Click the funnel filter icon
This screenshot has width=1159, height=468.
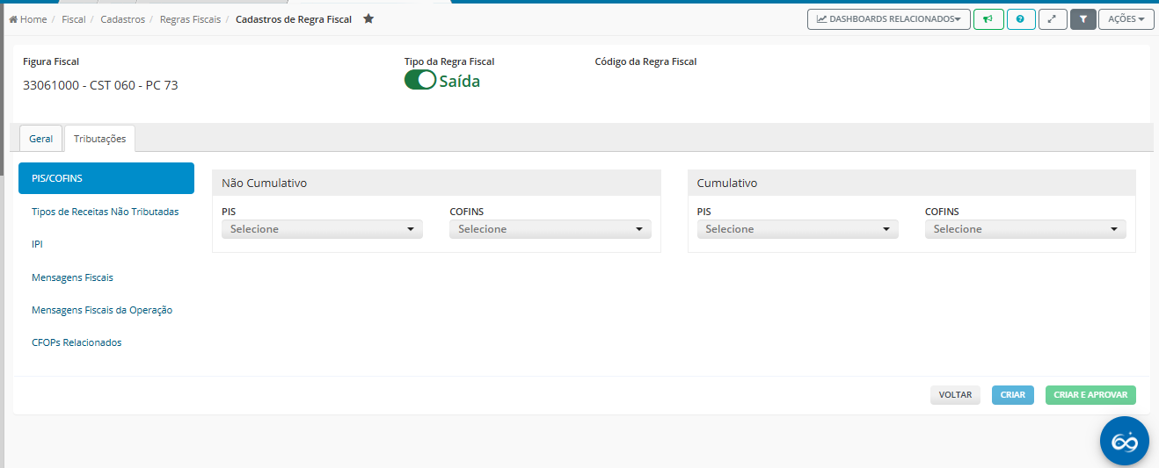(1082, 19)
